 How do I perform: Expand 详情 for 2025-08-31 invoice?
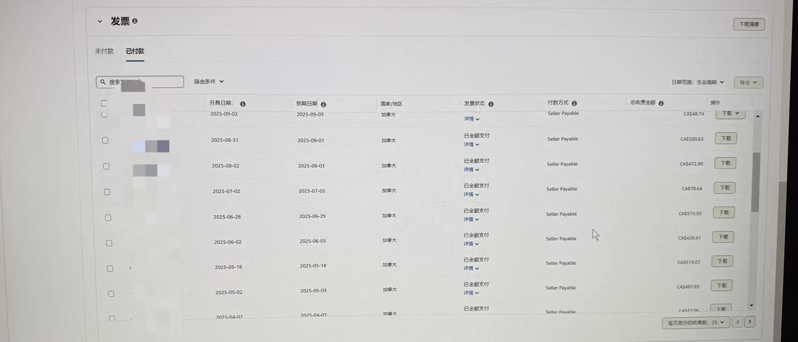[x=472, y=145]
